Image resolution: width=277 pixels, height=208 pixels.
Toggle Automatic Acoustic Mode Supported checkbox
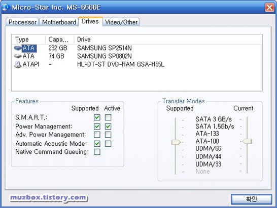click(97, 144)
